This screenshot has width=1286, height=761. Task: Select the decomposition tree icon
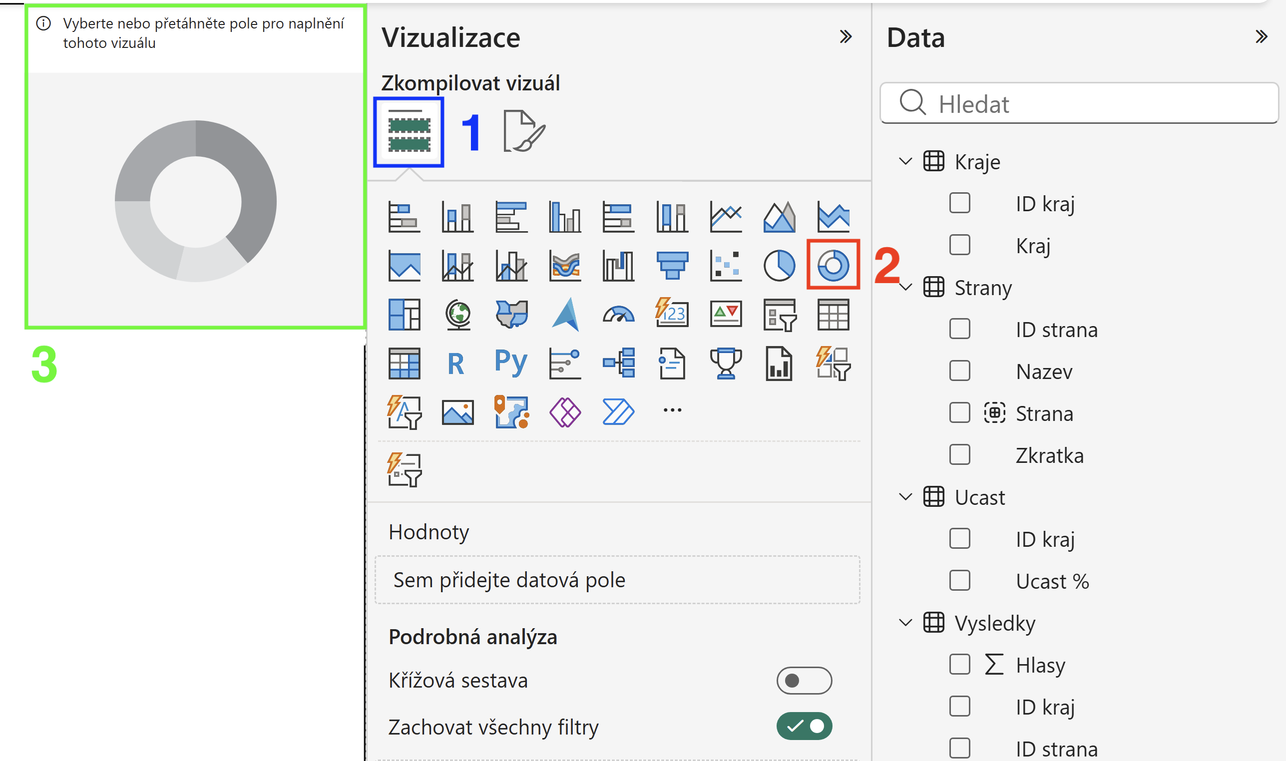(x=618, y=364)
